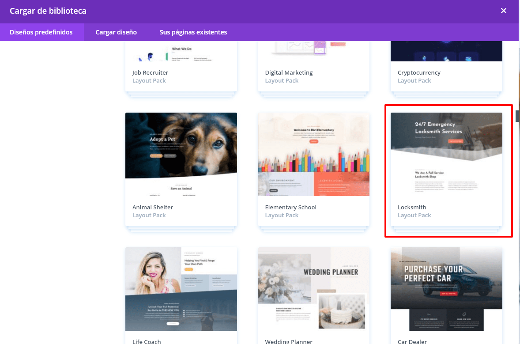
Task: Select the Wedding Planner layout thumbnail
Action: point(314,289)
